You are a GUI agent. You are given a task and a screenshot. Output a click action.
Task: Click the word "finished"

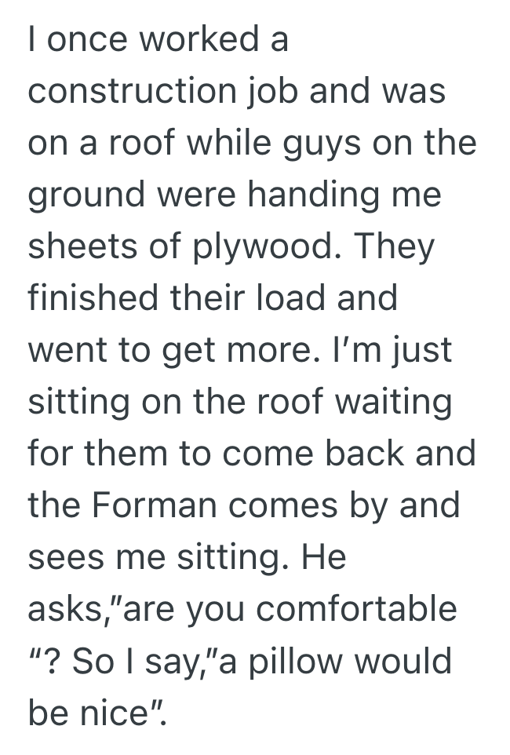tap(81, 298)
